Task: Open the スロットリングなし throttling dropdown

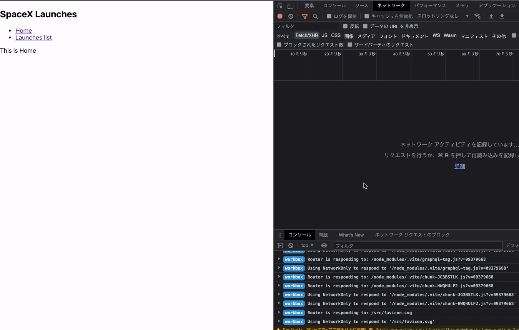Action: point(443,16)
